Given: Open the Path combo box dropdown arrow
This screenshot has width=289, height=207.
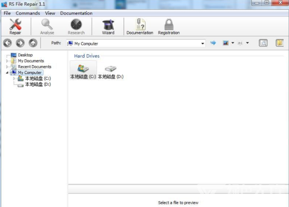Looking at the screenshot, I should (x=203, y=43).
